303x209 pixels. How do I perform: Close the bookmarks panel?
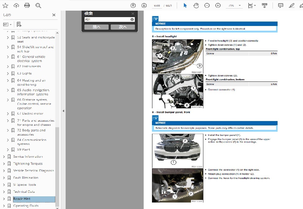point(54,15)
